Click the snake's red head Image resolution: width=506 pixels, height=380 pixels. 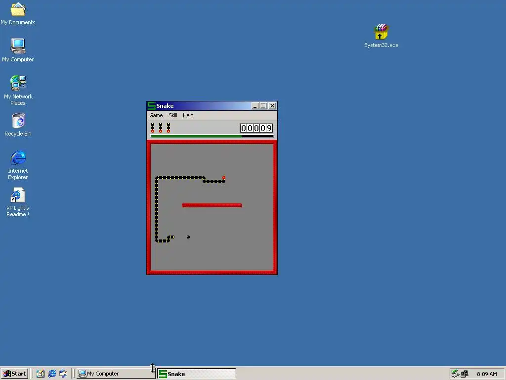tap(224, 178)
